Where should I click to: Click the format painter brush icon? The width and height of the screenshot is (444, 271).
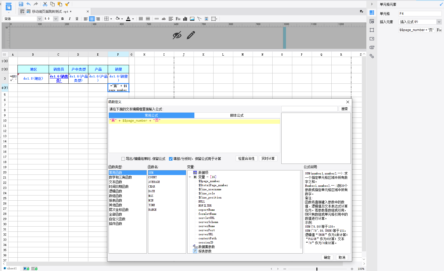click(67, 4)
